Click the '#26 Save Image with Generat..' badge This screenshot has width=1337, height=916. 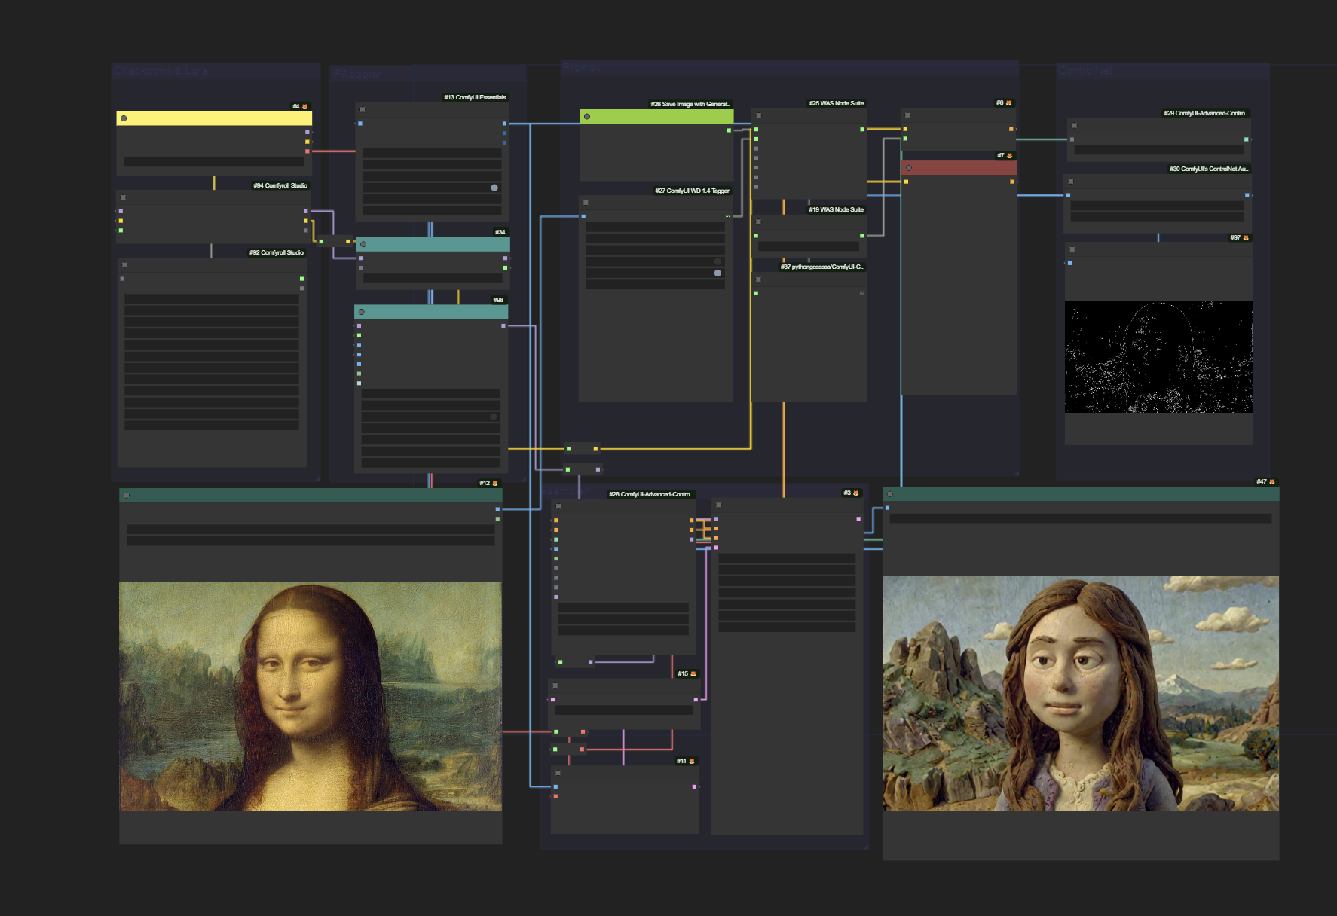(x=691, y=104)
